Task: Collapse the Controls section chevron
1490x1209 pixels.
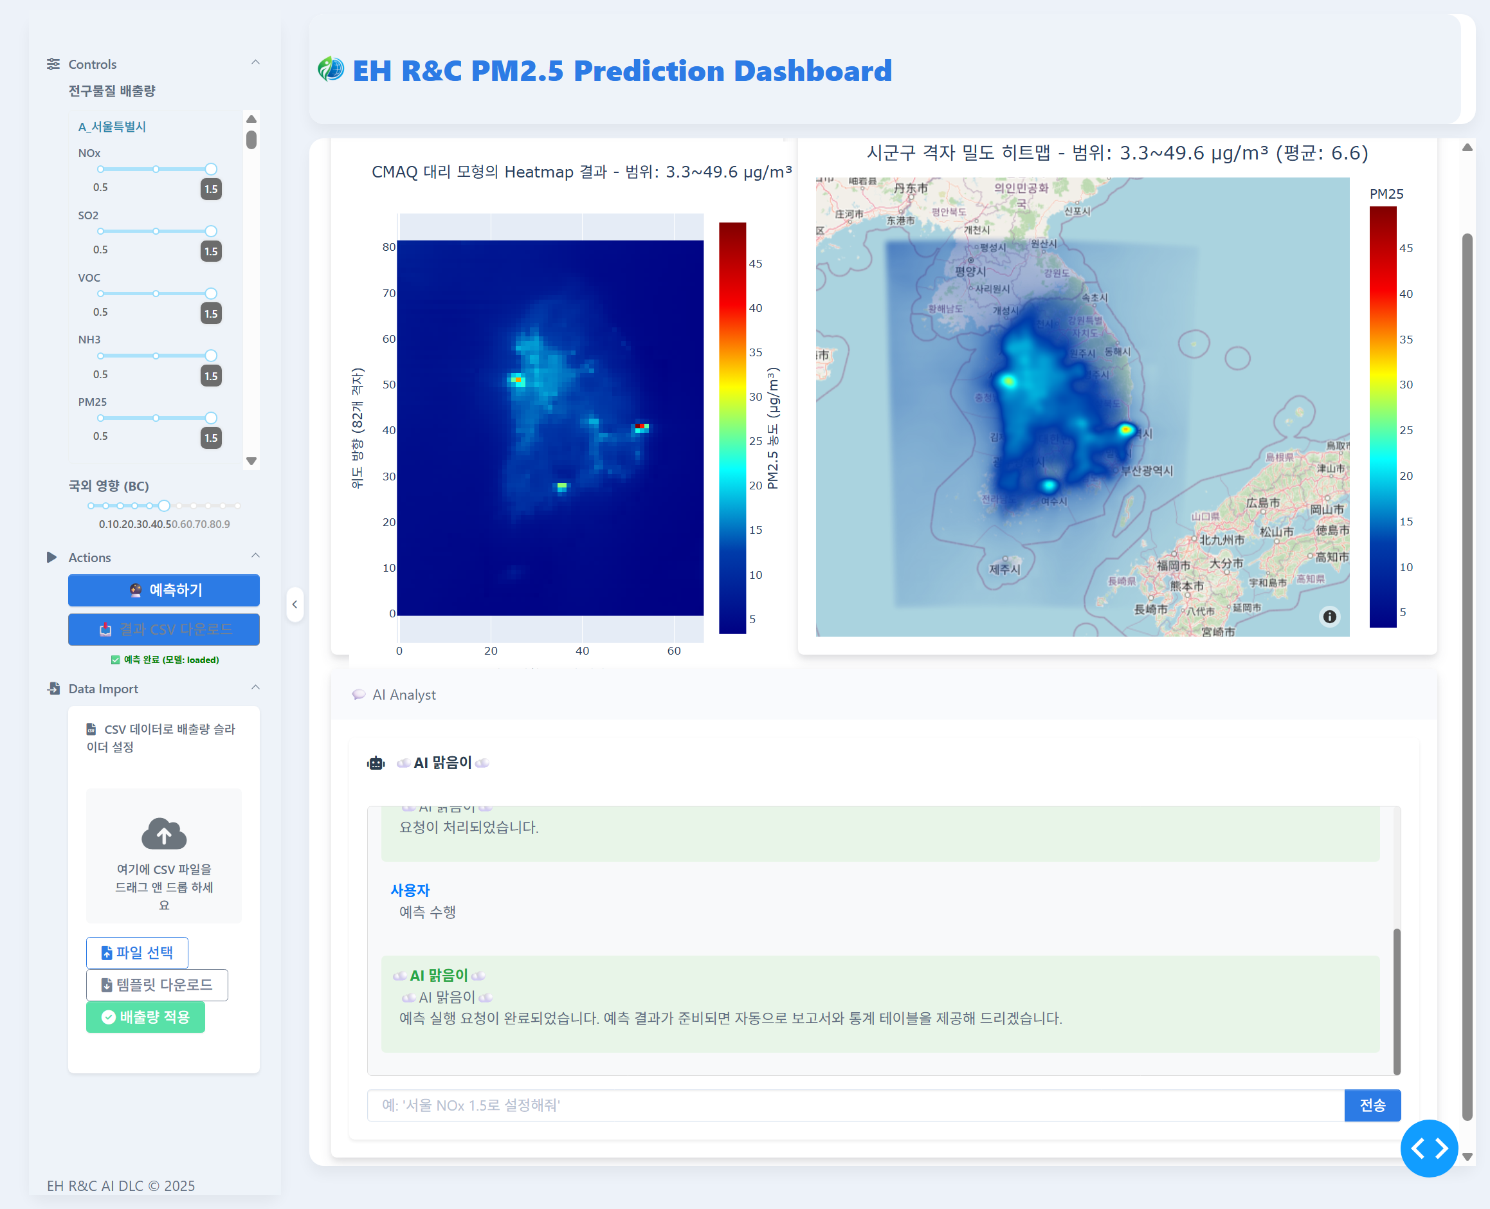Action: [255, 62]
